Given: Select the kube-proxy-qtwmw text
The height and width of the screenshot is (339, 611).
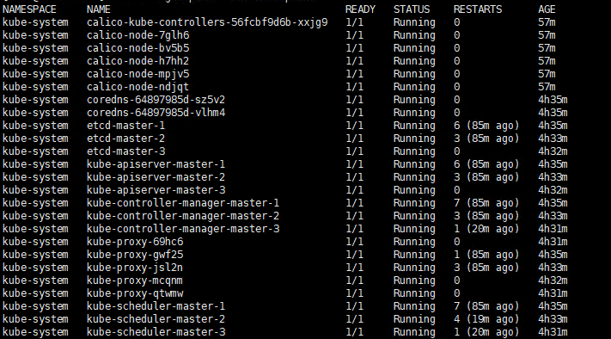Looking at the screenshot, I should click(135, 293).
